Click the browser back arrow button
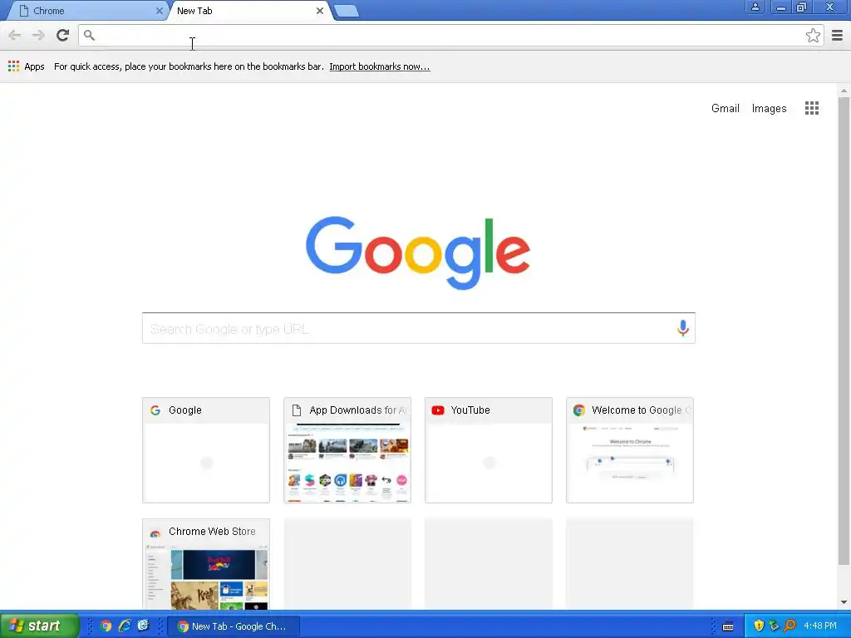 (x=15, y=36)
